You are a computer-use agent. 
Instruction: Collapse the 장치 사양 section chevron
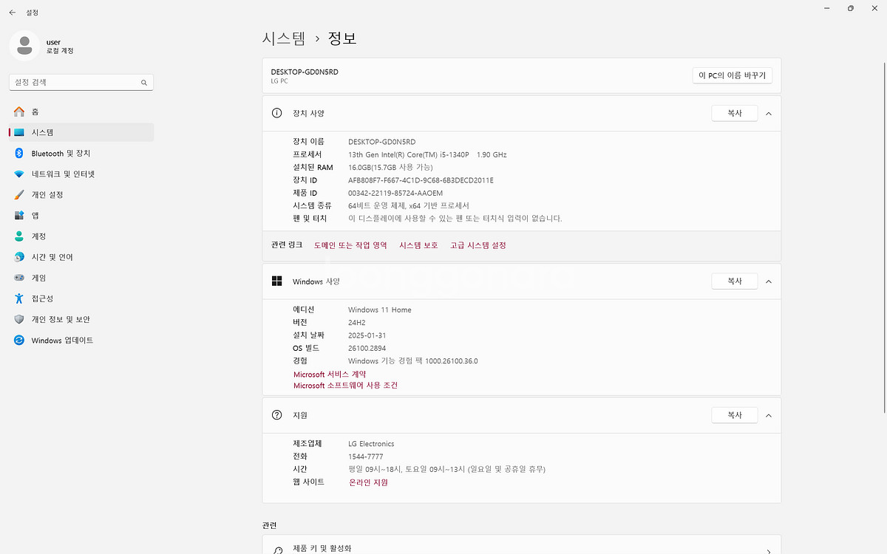[769, 113]
